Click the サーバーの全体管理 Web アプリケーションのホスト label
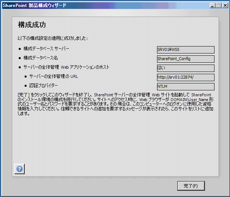This screenshot has height=197, width=230. tap(66, 67)
